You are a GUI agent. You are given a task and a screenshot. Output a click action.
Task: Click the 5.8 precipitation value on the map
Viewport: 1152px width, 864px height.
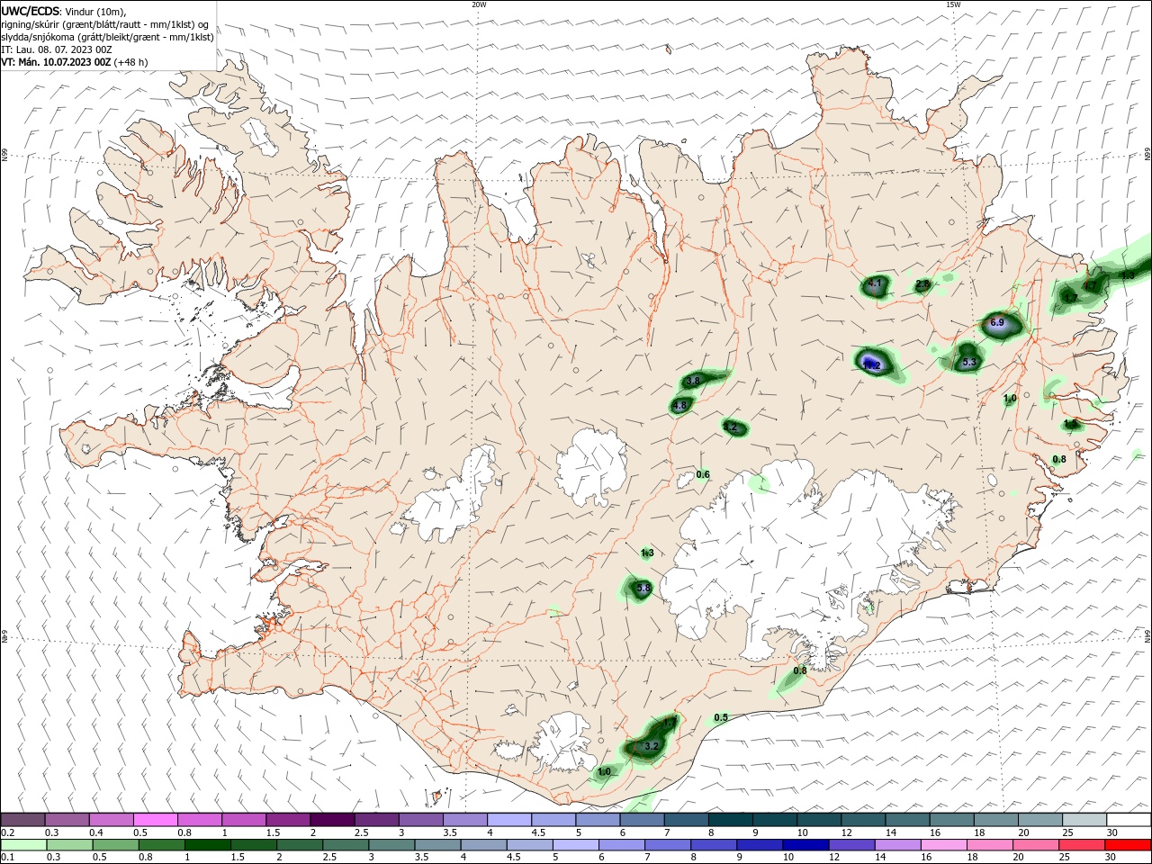[x=643, y=589]
